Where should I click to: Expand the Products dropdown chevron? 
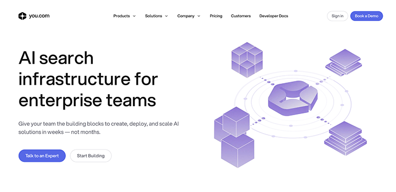134,16
